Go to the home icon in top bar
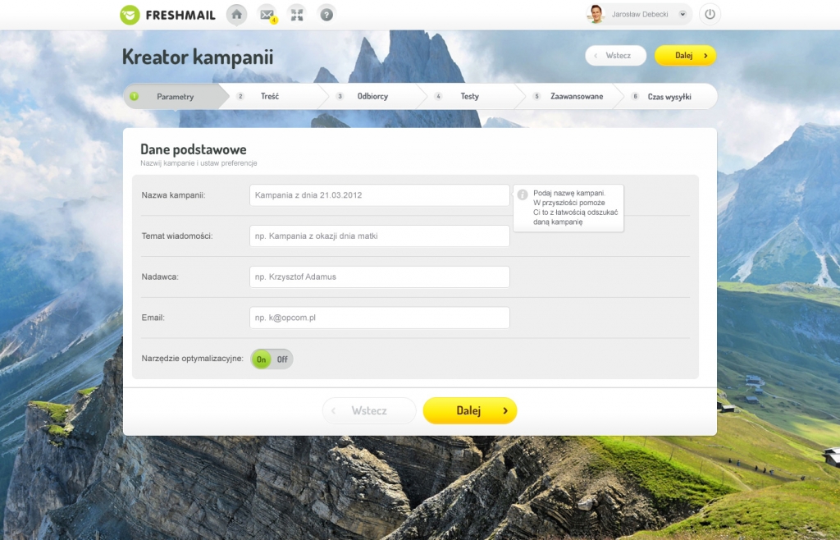 tap(236, 14)
